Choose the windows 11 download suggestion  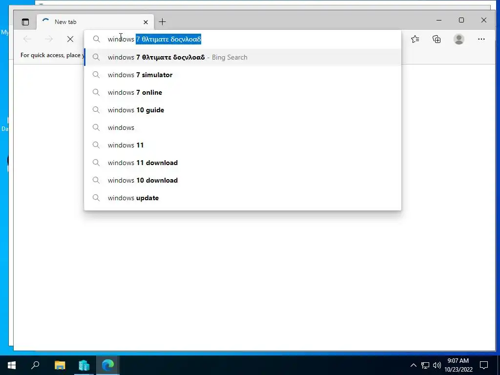pyautogui.click(x=243, y=163)
